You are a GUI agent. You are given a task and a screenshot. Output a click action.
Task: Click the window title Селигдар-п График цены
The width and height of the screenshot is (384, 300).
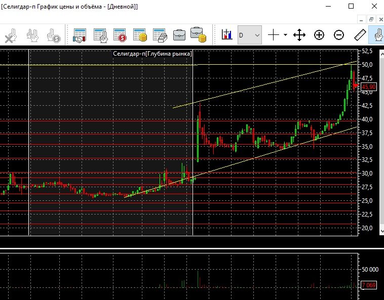pos(69,7)
